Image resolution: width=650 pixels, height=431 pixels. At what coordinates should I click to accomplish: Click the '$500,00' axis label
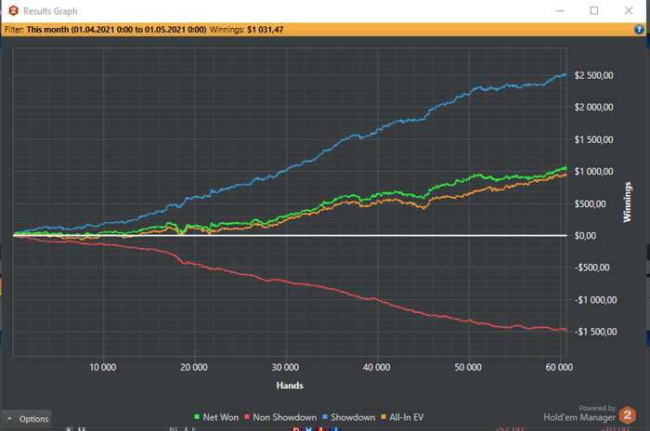point(590,203)
